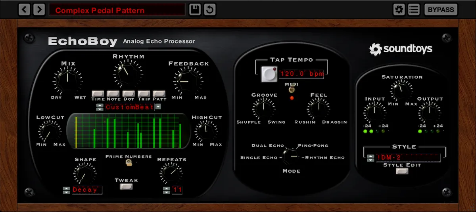476x212 pixels.
Task: Select the NOTE rhythm button
Action: [x=113, y=94]
